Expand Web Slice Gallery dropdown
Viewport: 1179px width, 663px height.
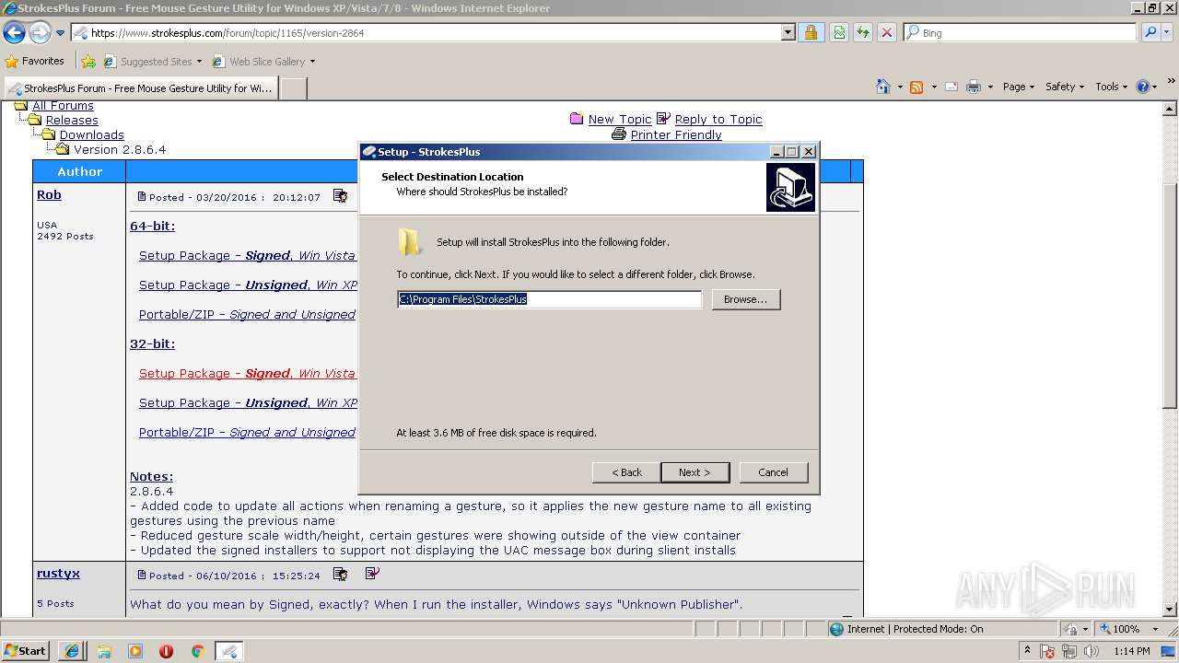coord(312,62)
